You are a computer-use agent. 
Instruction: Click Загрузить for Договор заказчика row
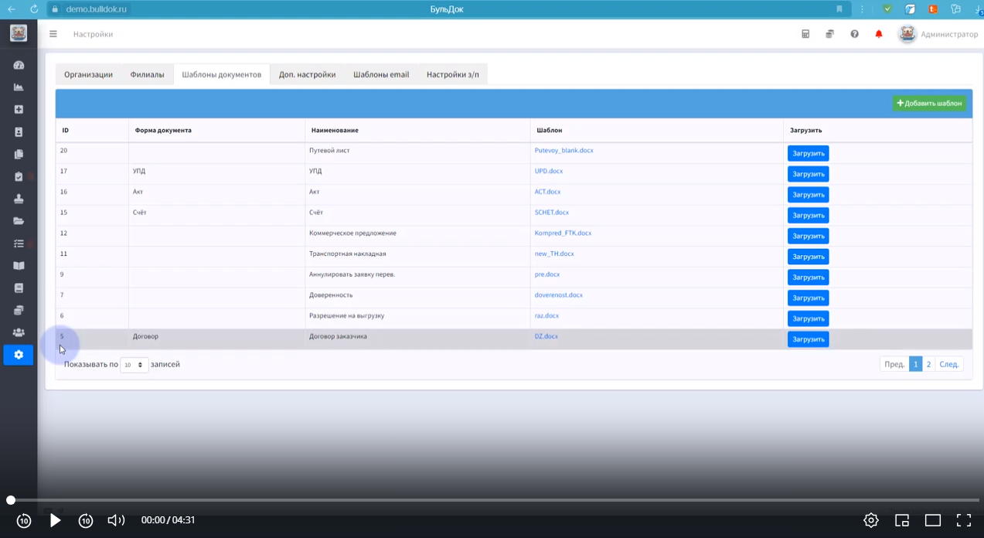808,339
